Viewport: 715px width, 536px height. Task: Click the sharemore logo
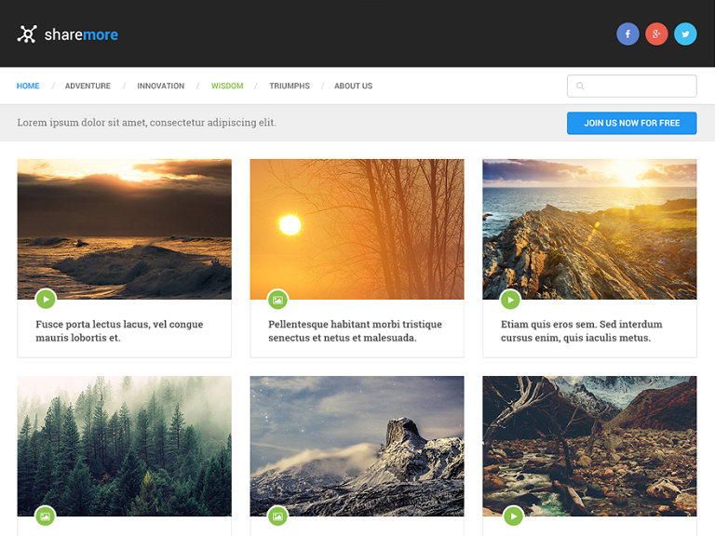68,34
